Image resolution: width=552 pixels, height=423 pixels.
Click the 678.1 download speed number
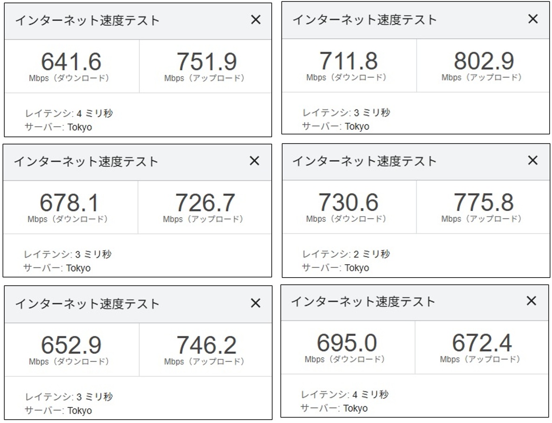(x=69, y=203)
